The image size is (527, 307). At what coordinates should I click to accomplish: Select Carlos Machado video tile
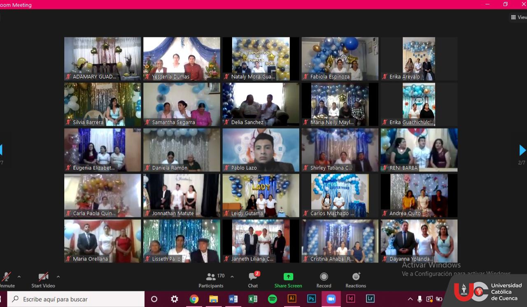pyautogui.click(x=340, y=195)
